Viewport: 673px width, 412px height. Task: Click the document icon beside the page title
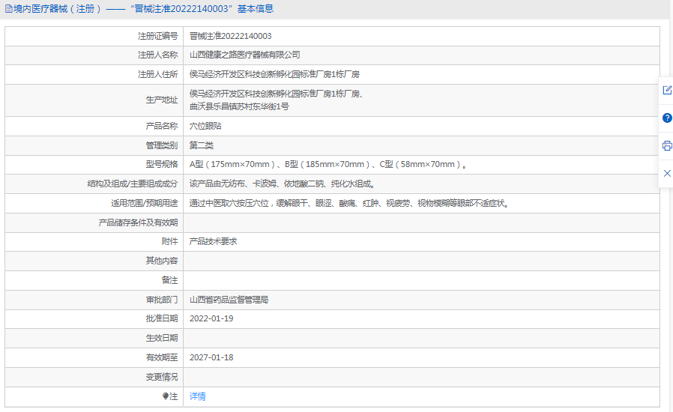[x=8, y=9]
